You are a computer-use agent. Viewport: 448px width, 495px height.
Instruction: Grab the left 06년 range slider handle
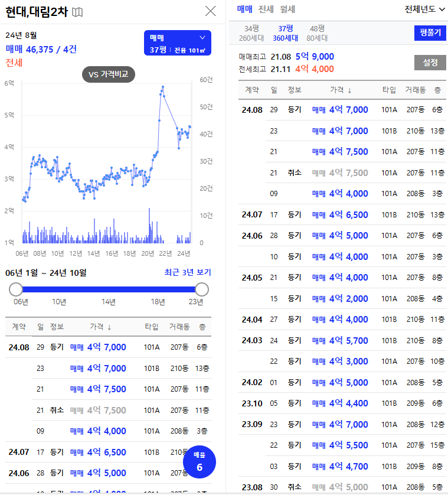tap(16, 289)
